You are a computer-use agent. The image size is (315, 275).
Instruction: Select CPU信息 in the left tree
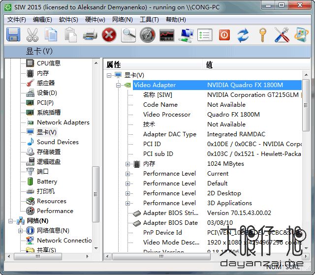click(x=49, y=63)
